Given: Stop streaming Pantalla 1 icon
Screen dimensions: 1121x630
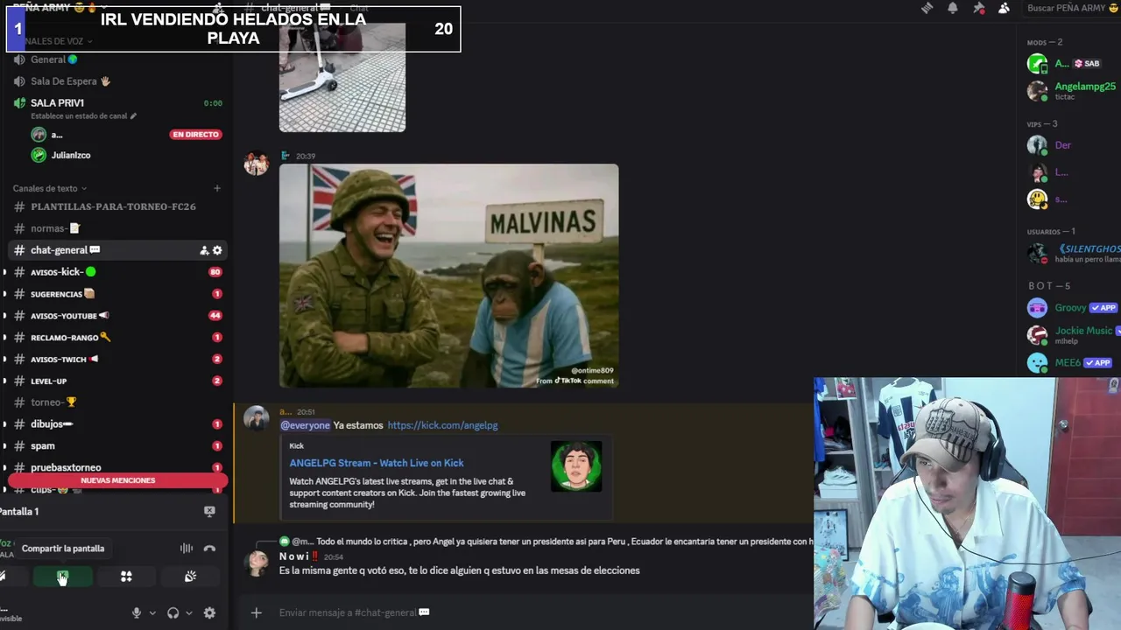Looking at the screenshot, I should click(x=209, y=511).
